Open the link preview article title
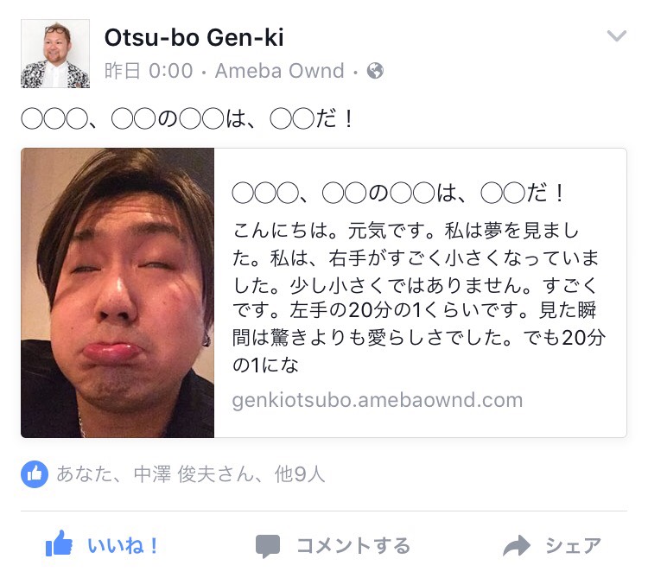The image size is (648, 578). click(397, 194)
